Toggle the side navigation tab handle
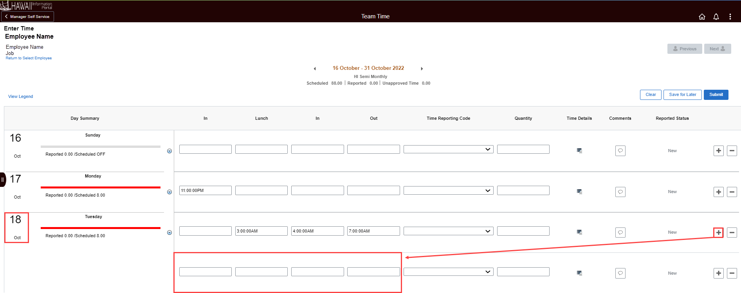This screenshot has height=293, width=741. 3,179
